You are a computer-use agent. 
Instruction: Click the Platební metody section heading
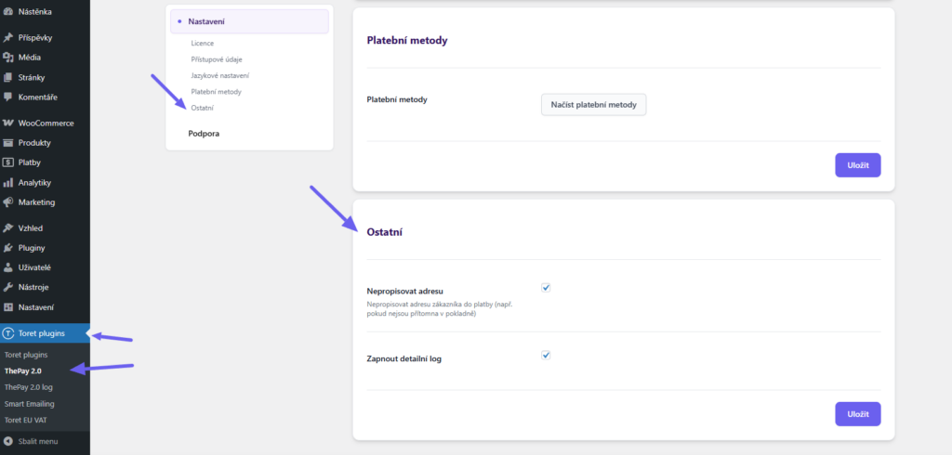pos(407,41)
